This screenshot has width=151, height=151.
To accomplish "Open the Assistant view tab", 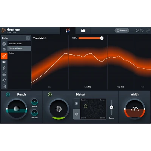I will click(x=68, y=31).
